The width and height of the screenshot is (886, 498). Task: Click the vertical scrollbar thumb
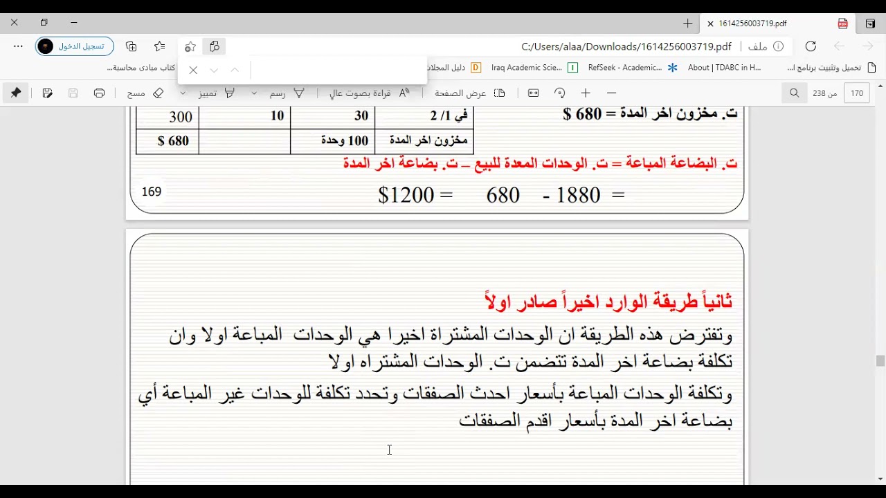[x=880, y=361]
